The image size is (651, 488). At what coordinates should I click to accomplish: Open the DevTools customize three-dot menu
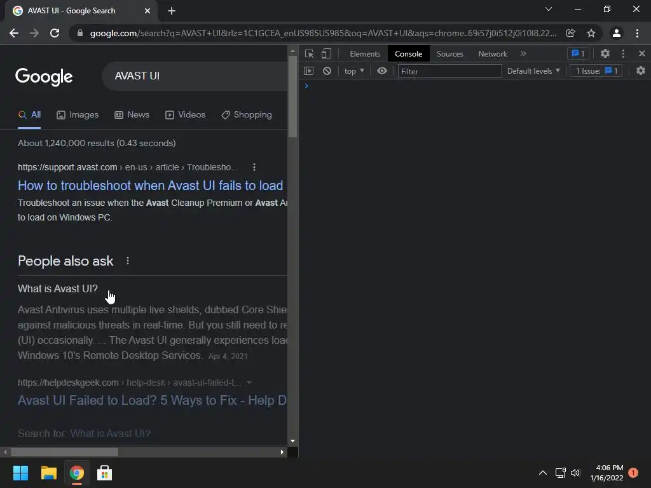(623, 53)
